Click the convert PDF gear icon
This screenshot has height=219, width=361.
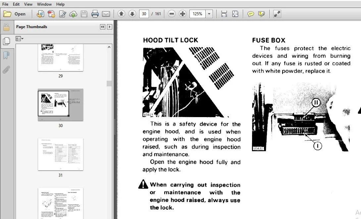pos(51,14)
